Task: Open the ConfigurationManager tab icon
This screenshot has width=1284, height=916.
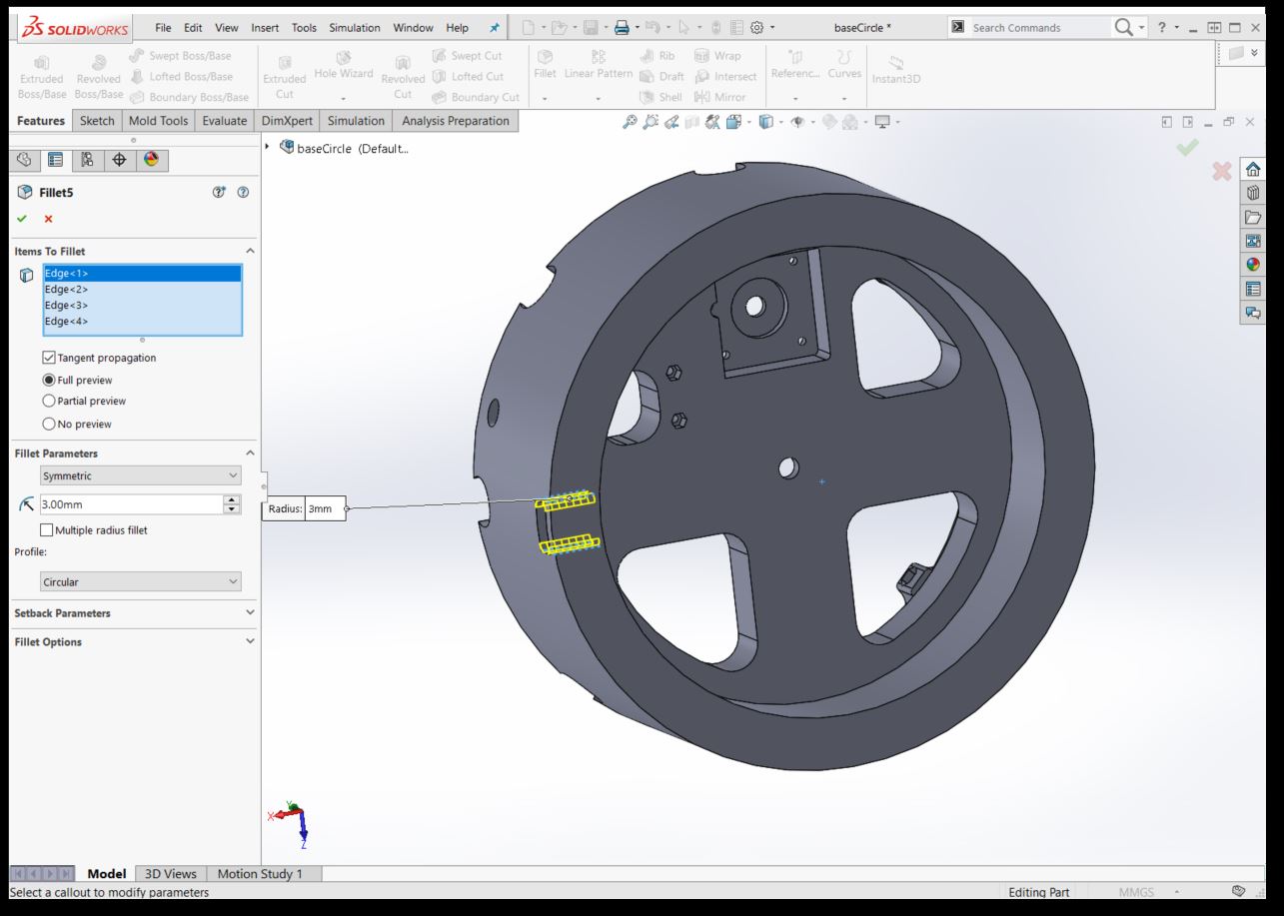Action: coord(87,160)
